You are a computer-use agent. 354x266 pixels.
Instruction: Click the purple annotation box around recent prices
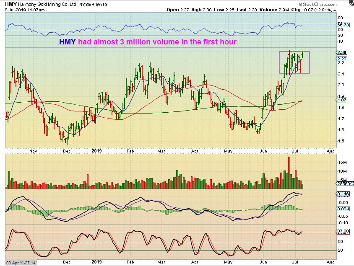tap(294, 62)
